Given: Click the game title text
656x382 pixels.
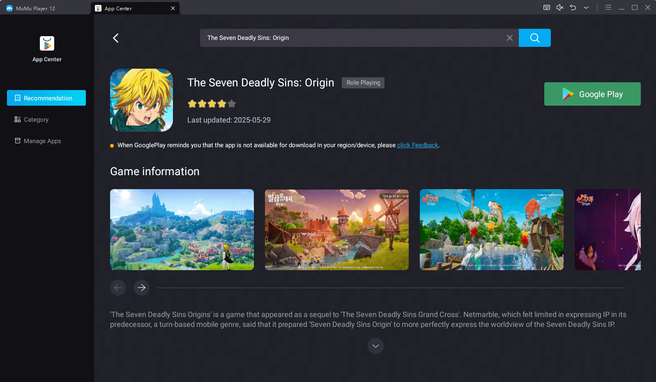Looking at the screenshot, I should 261,83.
